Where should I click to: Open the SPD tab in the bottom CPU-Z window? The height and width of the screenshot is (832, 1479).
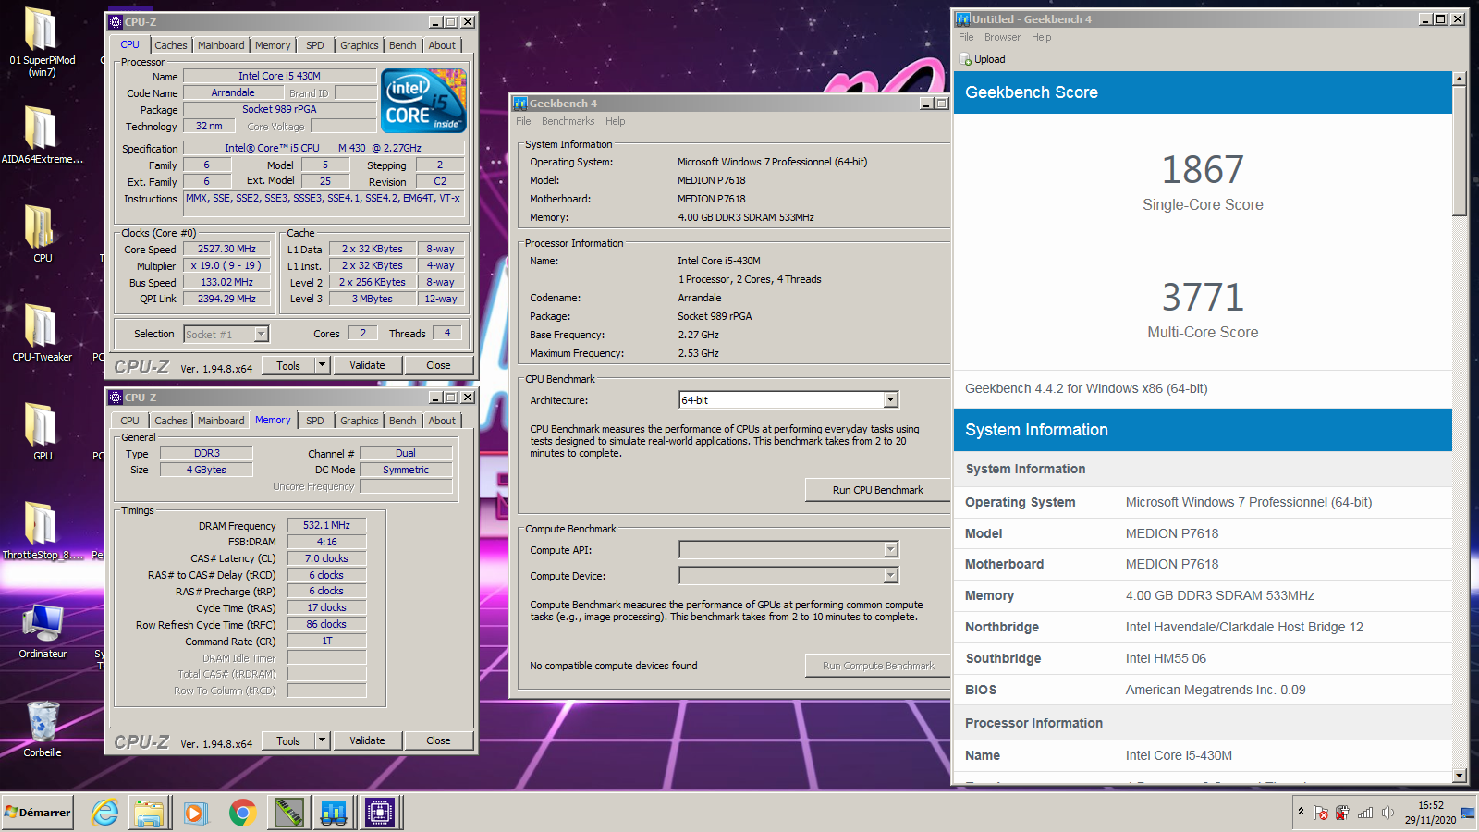(315, 421)
